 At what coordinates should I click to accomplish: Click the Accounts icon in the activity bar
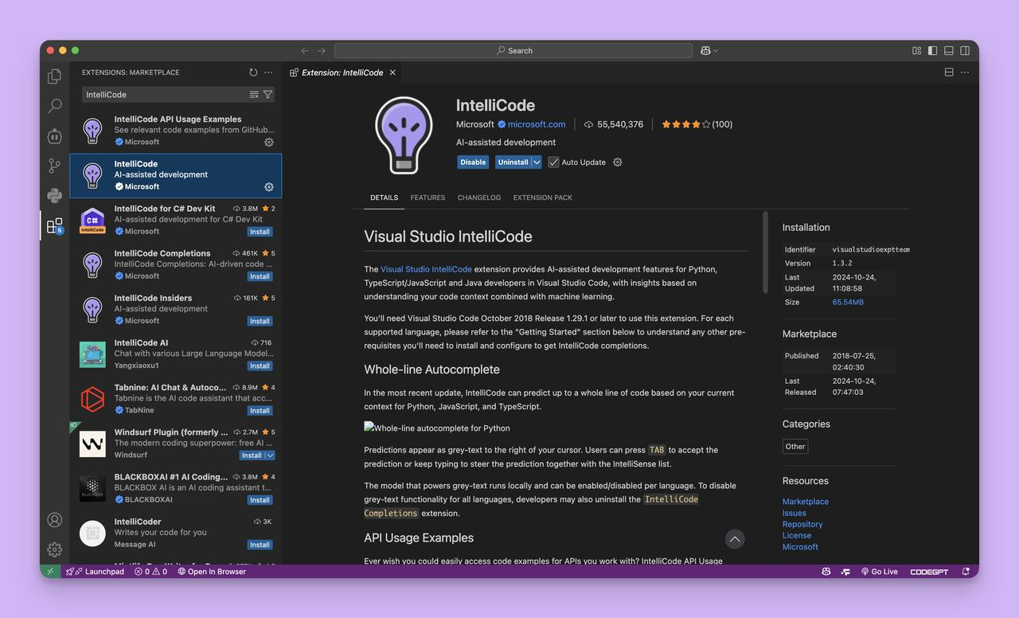(54, 519)
